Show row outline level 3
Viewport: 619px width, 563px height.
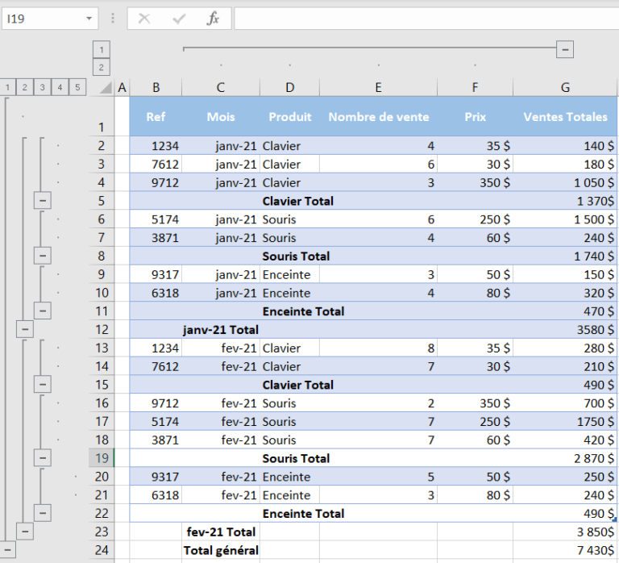pyautogui.click(x=42, y=87)
